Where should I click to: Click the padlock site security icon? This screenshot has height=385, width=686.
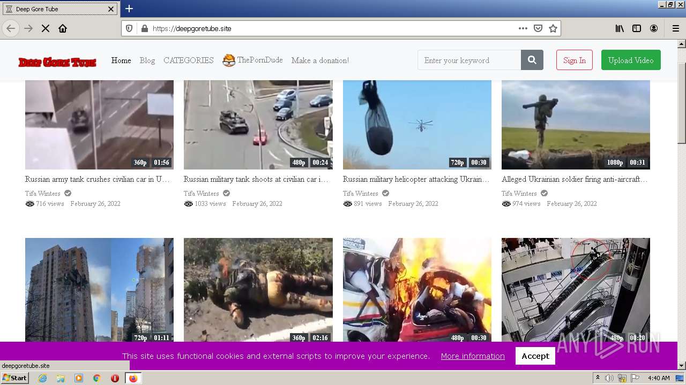coord(144,28)
